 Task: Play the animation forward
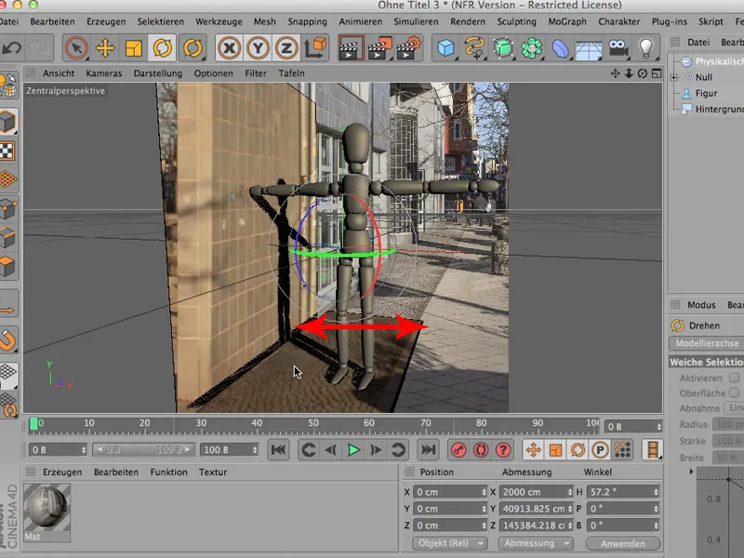coord(353,450)
